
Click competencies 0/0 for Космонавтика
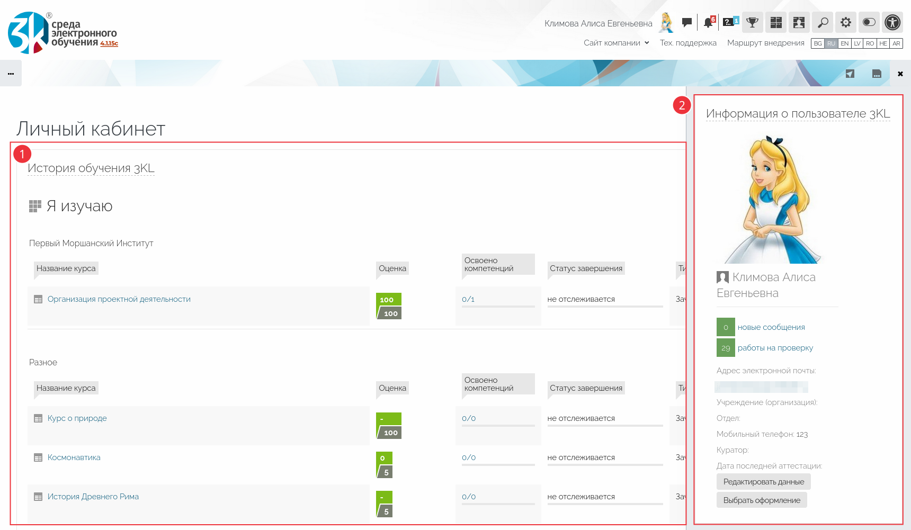coord(469,457)
